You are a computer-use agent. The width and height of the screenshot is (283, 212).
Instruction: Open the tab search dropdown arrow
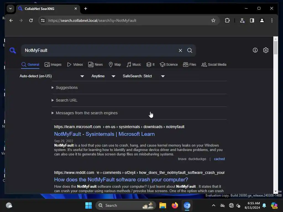coord(11,9)
